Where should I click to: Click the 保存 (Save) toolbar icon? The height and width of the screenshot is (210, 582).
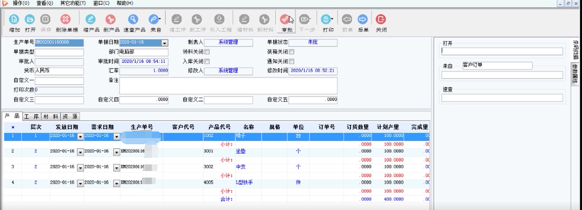click(46, 19)
